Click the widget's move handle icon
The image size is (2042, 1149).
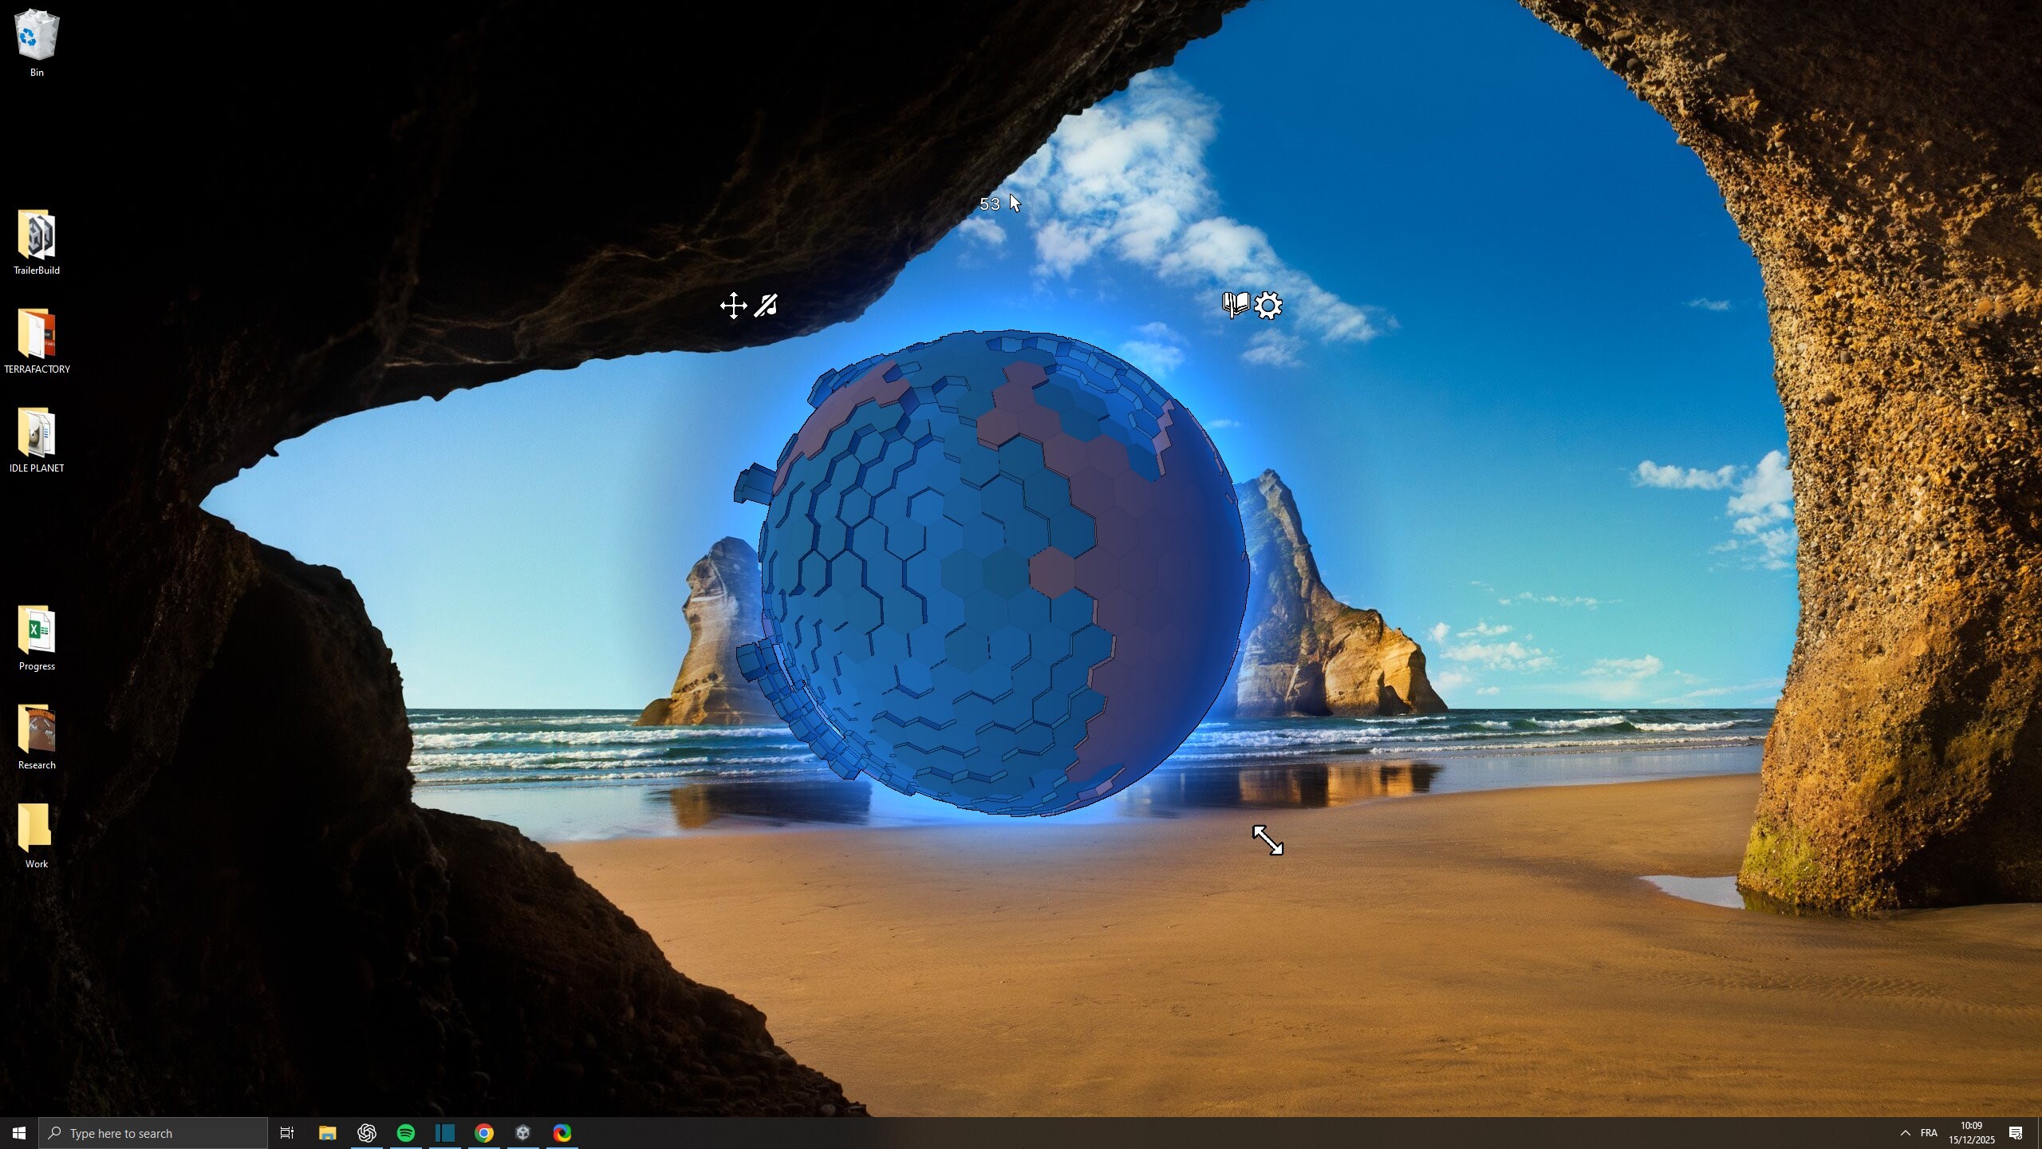click(x=732, y=306)
